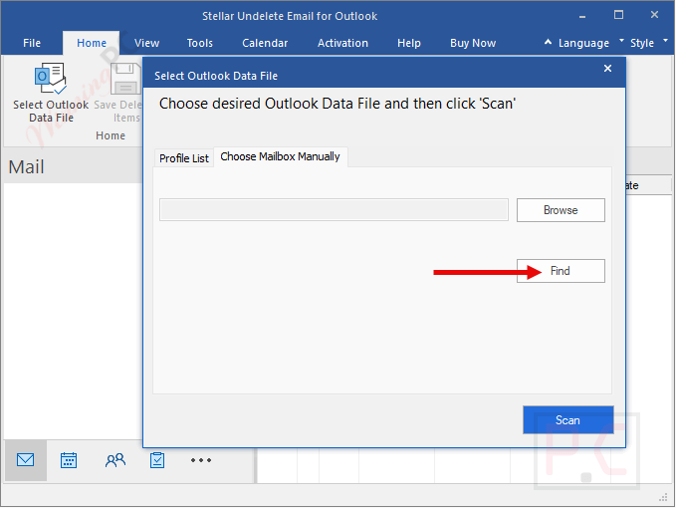Switch to the Profile List tab

click(x=184, y=157)
